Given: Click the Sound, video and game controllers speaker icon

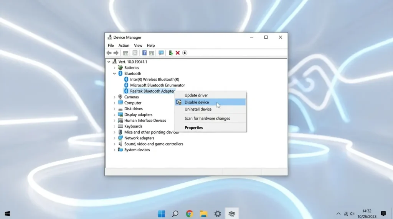Looking at the screenshot, I should tap(120, 144).
